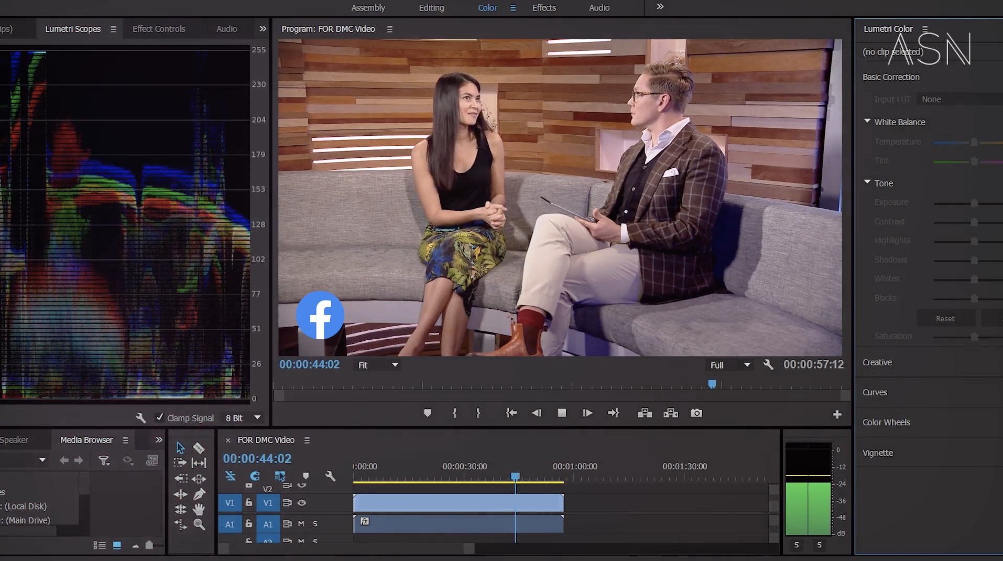
Task: Toggle Snap magnet icon in the timeline
Action: 255,476
